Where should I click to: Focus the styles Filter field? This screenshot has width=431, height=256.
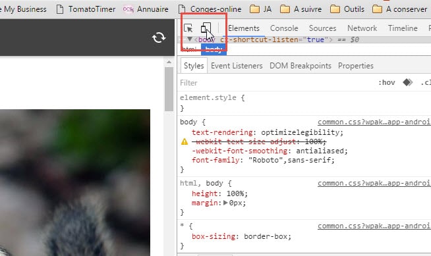275,83
